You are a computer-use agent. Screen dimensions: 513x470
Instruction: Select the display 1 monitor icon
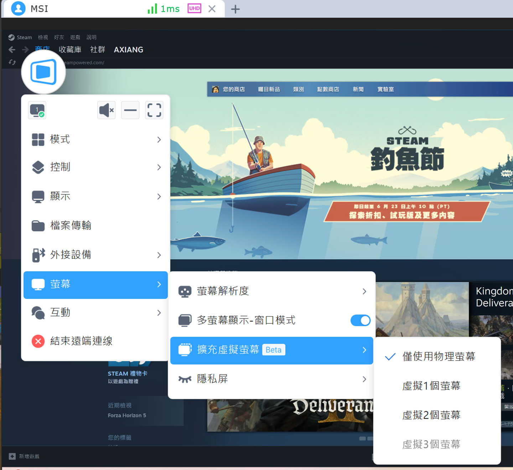[37, 110]
